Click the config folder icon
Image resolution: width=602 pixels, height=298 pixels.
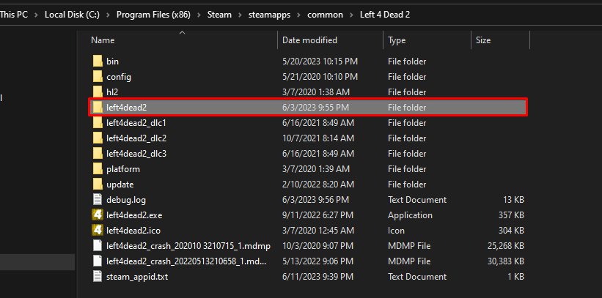tap(98, 77)
